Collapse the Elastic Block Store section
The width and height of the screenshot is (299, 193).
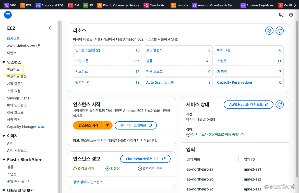4,160
